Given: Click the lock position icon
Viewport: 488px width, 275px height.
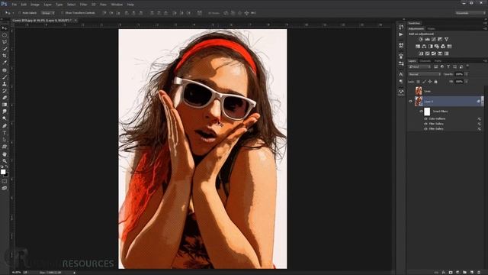Looking at the screenshot, I should 430,82.
